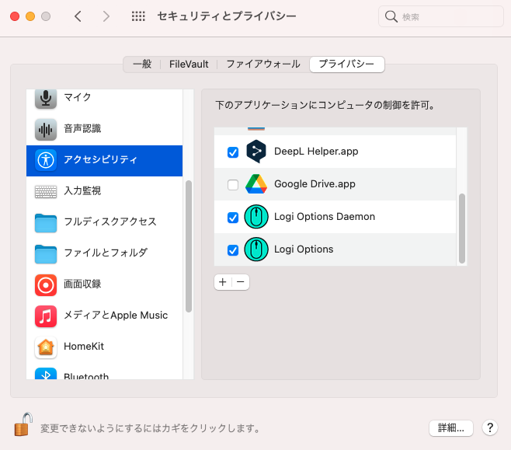Image resolution: width=511 pixels, height=450 pixels.
Task: Uncheck the DeepL Helper.app checkbox
Action: coord(233,152)
